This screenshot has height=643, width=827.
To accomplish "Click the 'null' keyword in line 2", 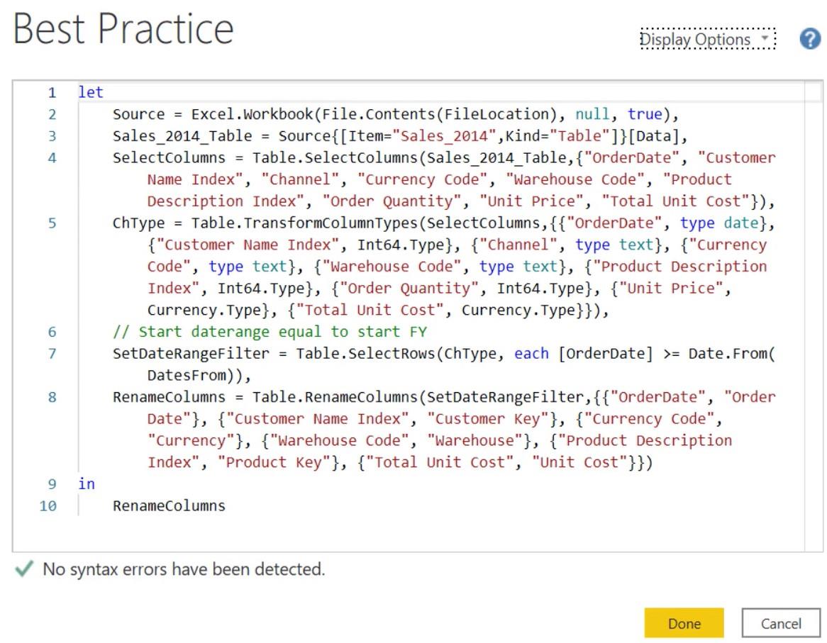I will coord(592,114).
